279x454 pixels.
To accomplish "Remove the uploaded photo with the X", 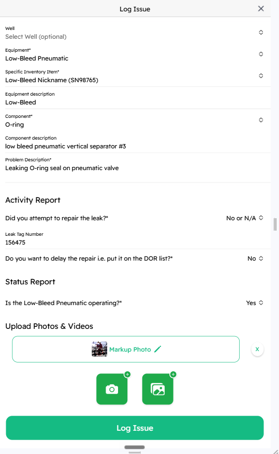I will click(257, 349).
